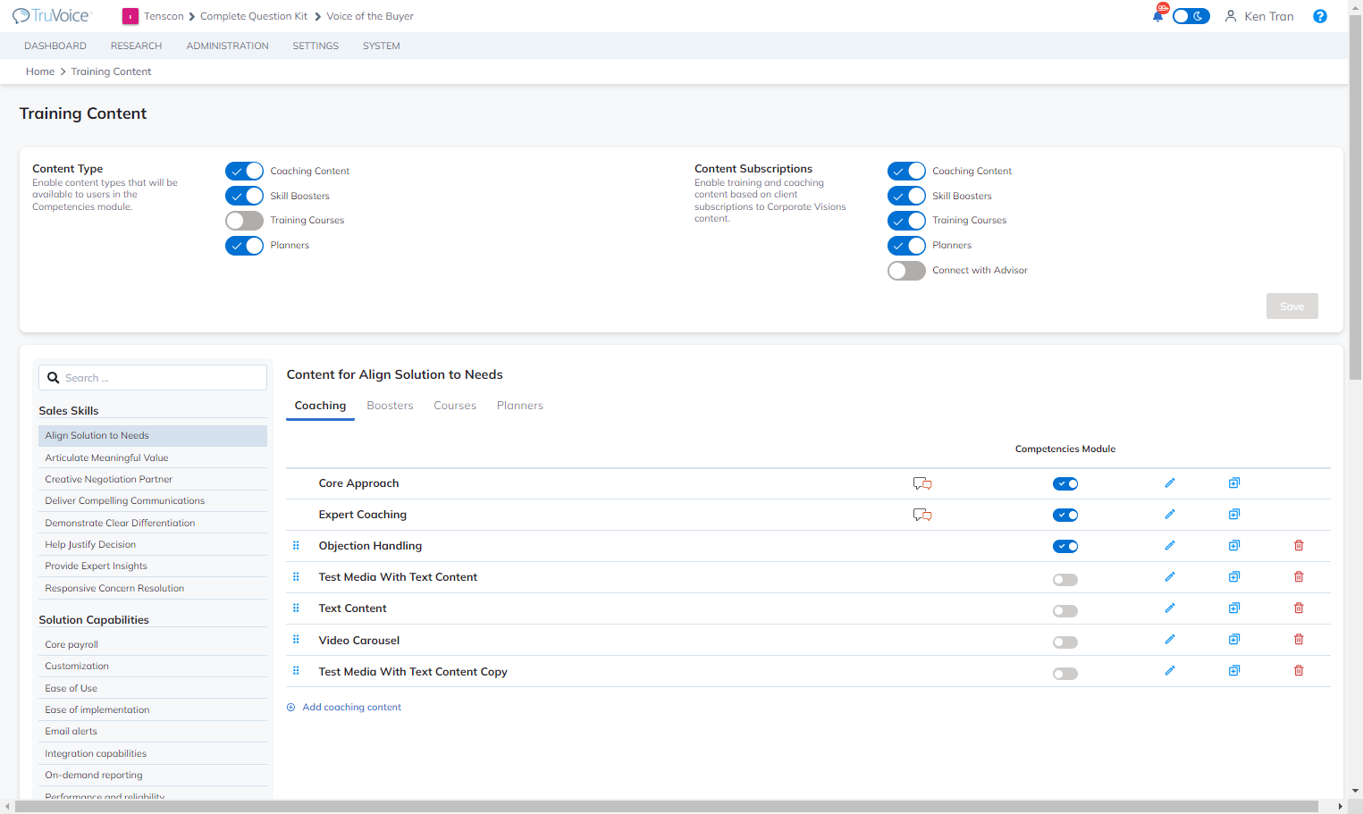
Task: Open the comments icon for Expert Coaching
Action: click(922, 515)
